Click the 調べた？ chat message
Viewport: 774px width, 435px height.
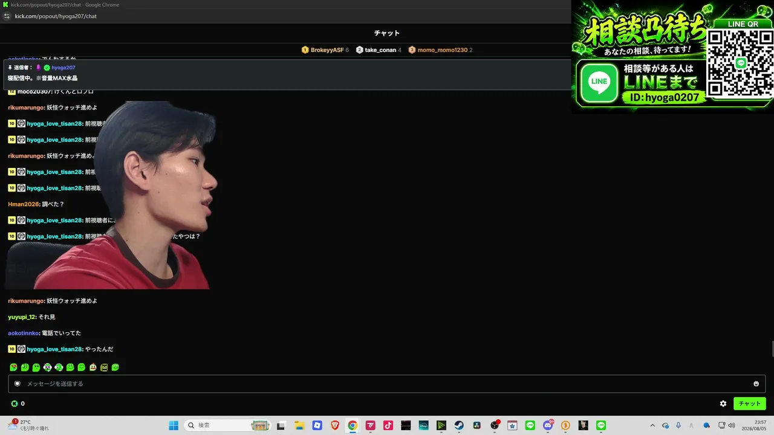coord(53,204)
